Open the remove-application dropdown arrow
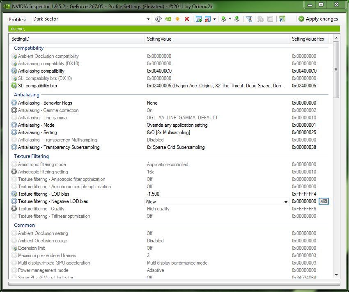This screenshot has height=292, width=349. click(214, 19)
